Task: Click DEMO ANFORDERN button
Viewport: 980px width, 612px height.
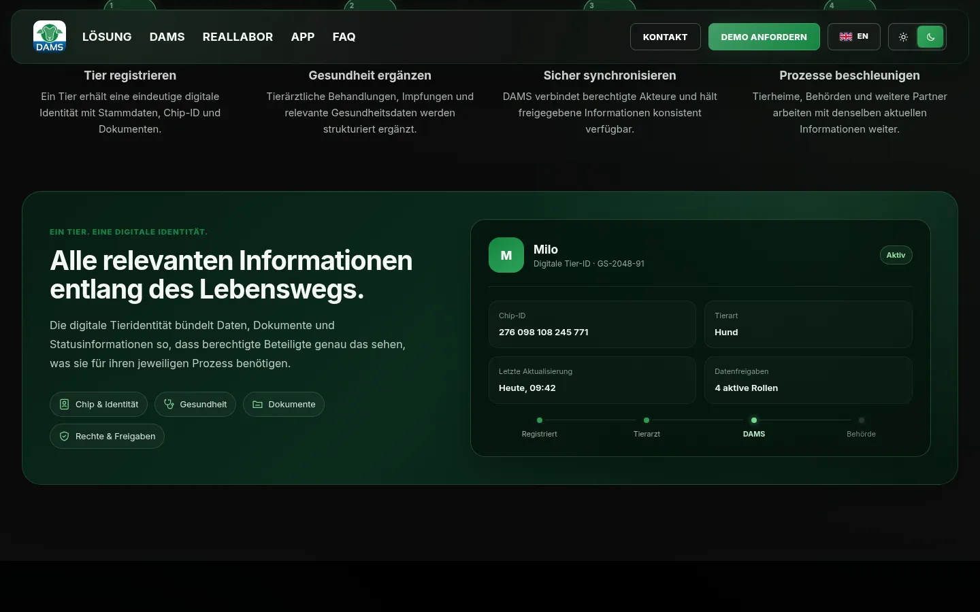Action: click(764, 37)
